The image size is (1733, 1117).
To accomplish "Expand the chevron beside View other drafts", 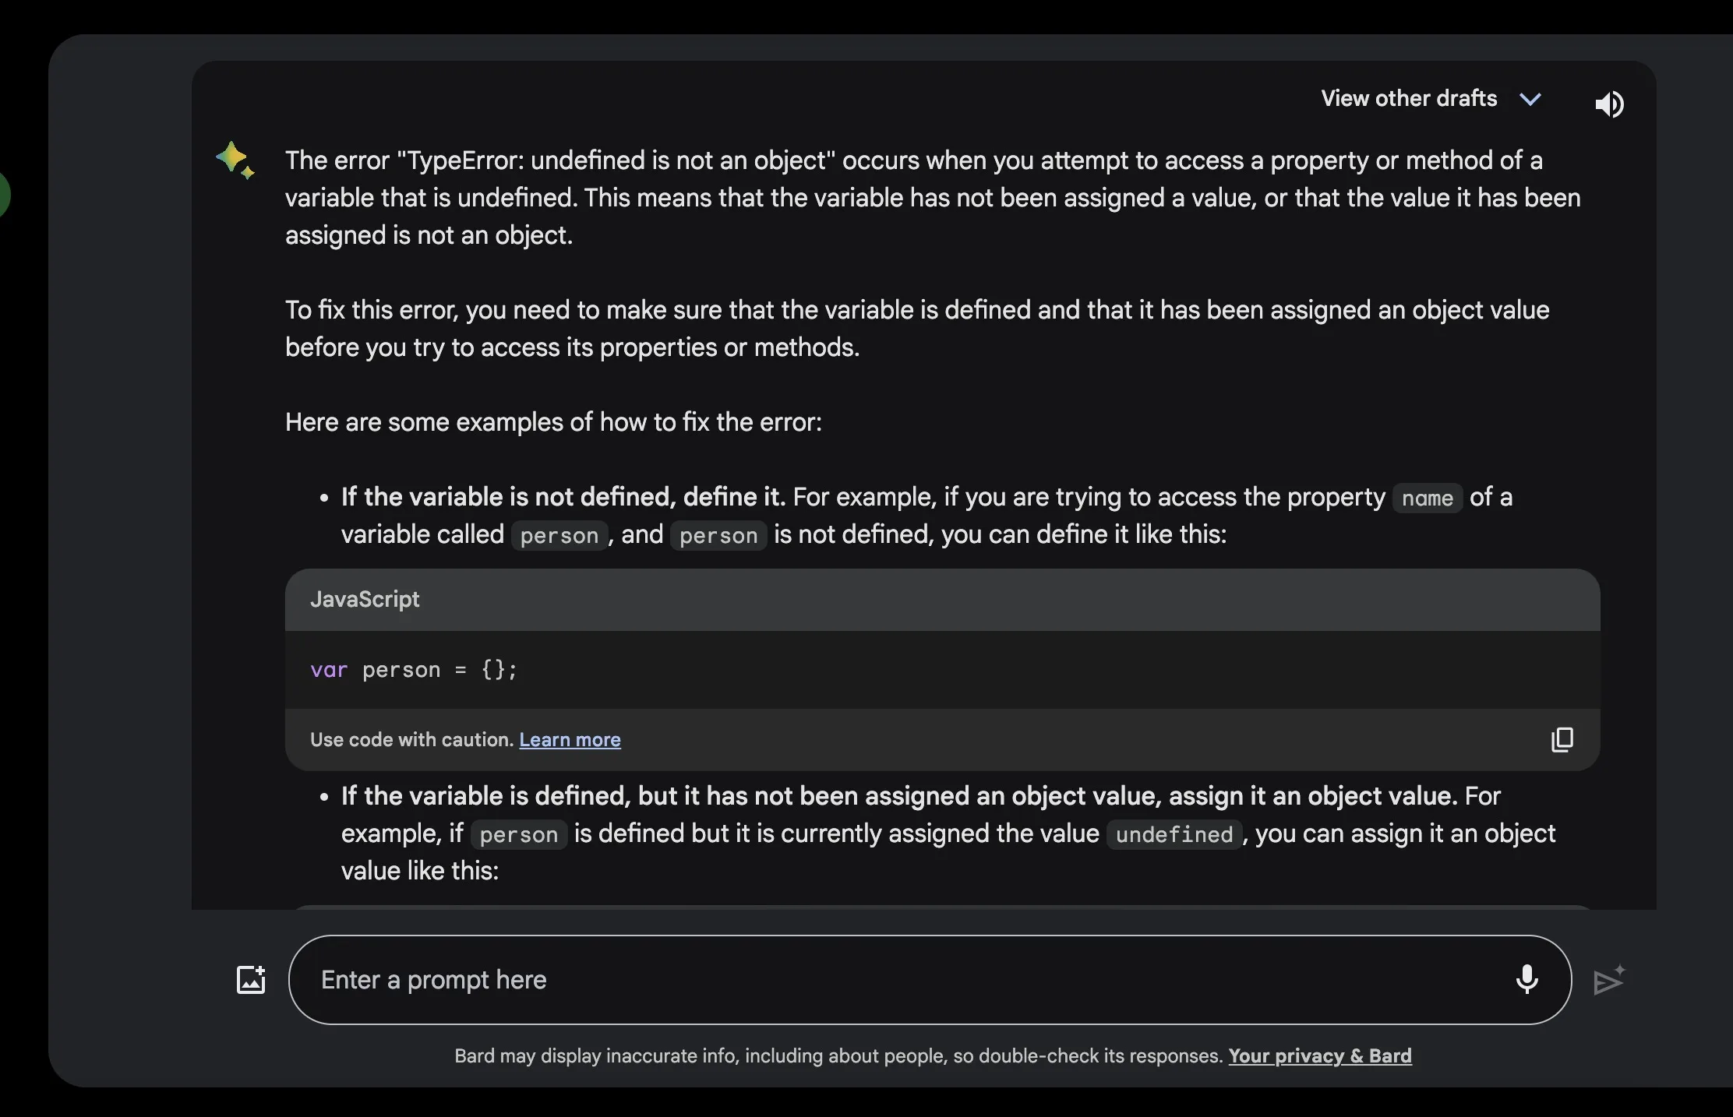I will pyautogui.click(x=1530, y=99).
